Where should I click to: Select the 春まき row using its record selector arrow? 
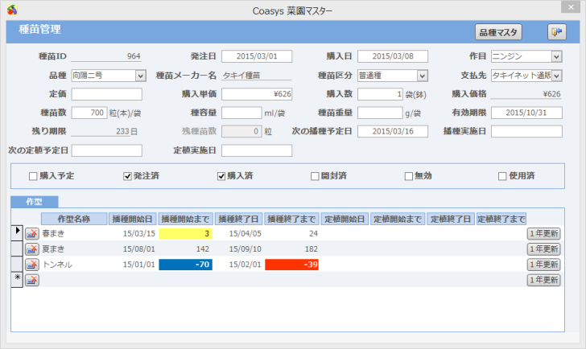point(17,233)
